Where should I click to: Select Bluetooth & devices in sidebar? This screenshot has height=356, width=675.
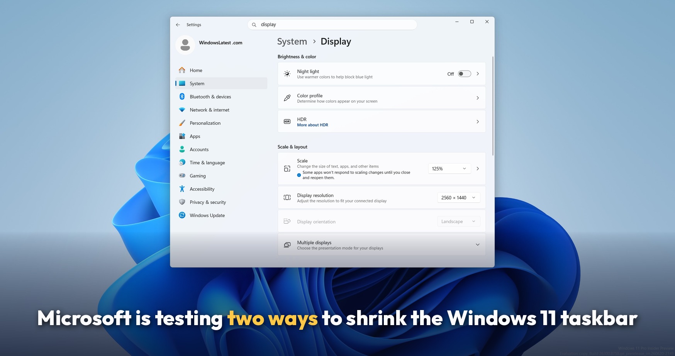point(221,97)
